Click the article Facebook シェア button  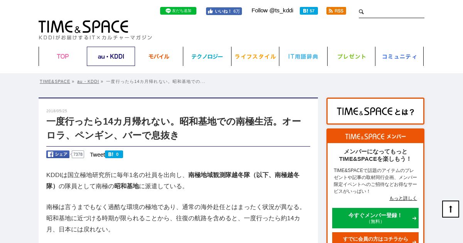pyautogui.click(x=58, y=154)
